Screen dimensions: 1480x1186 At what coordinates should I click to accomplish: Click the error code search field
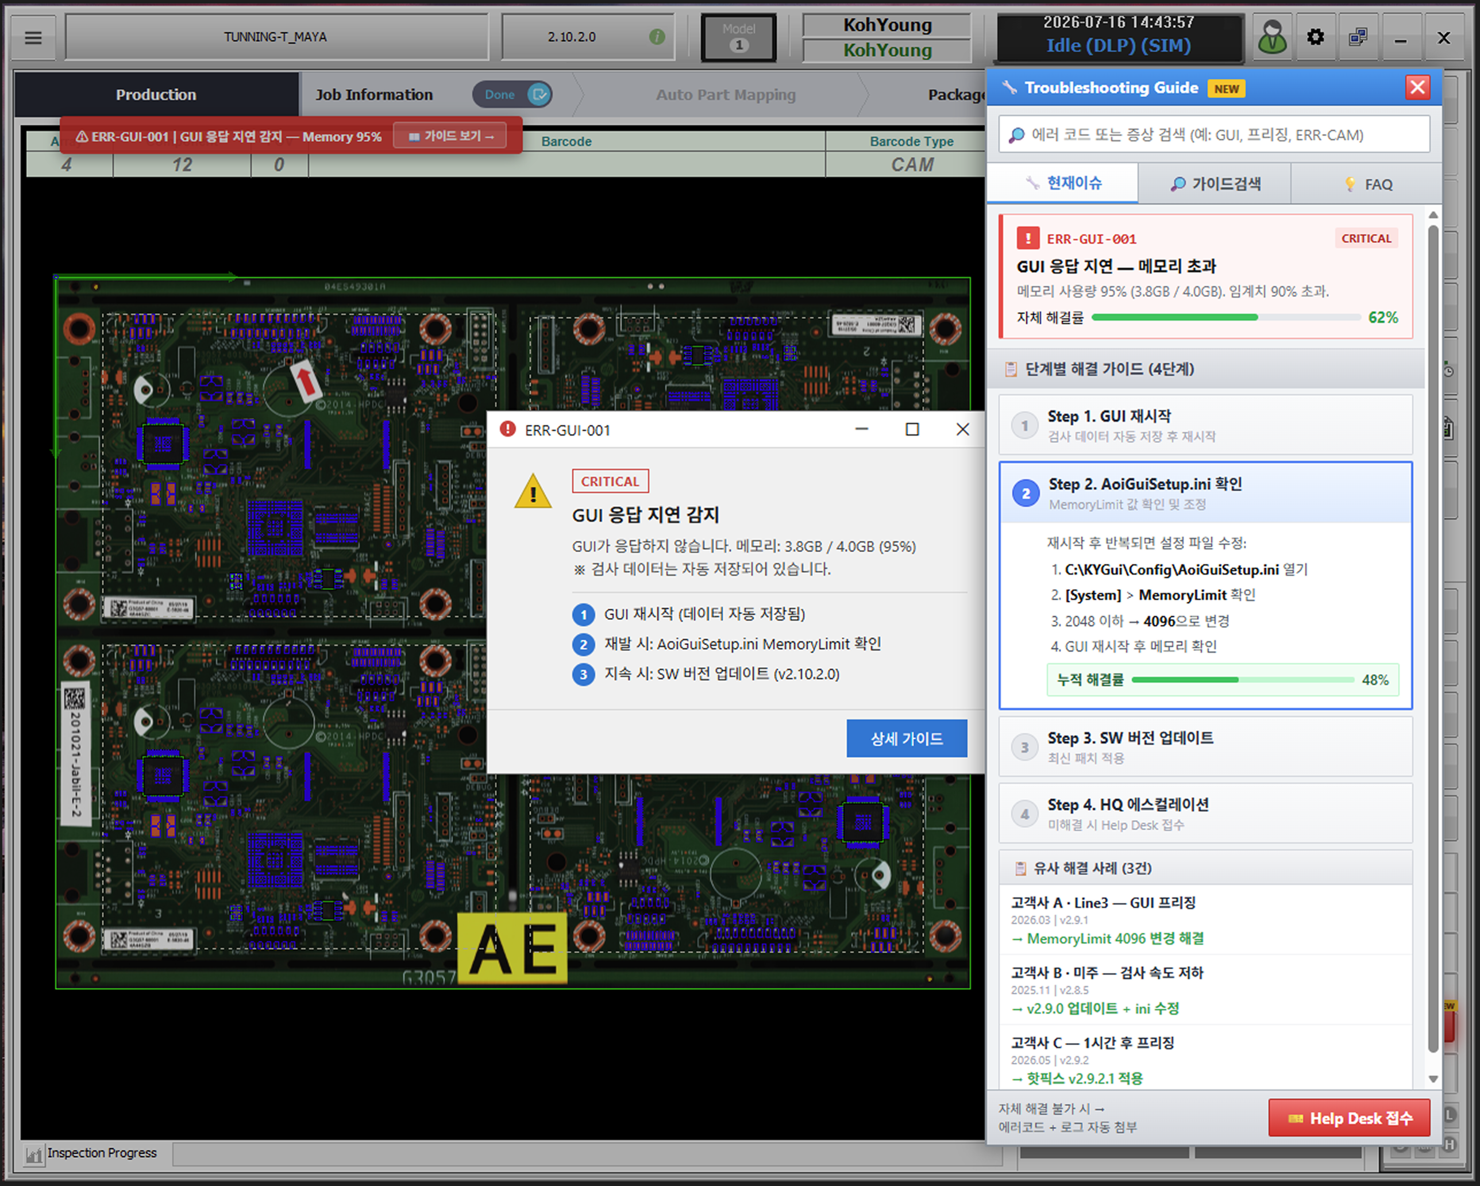coord(1213,134)
